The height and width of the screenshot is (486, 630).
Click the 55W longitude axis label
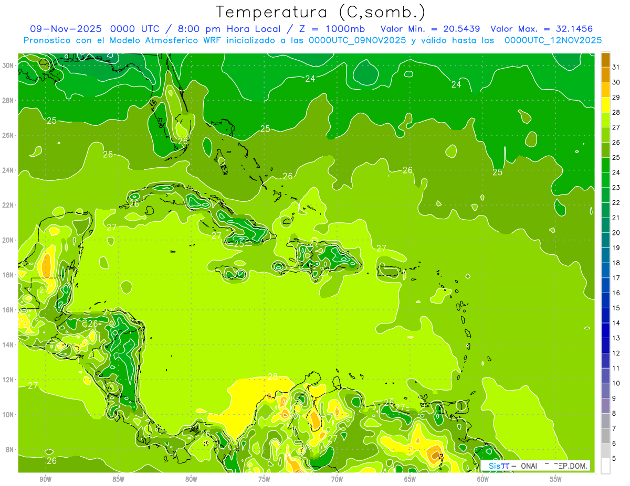click(x=556, y=480)
